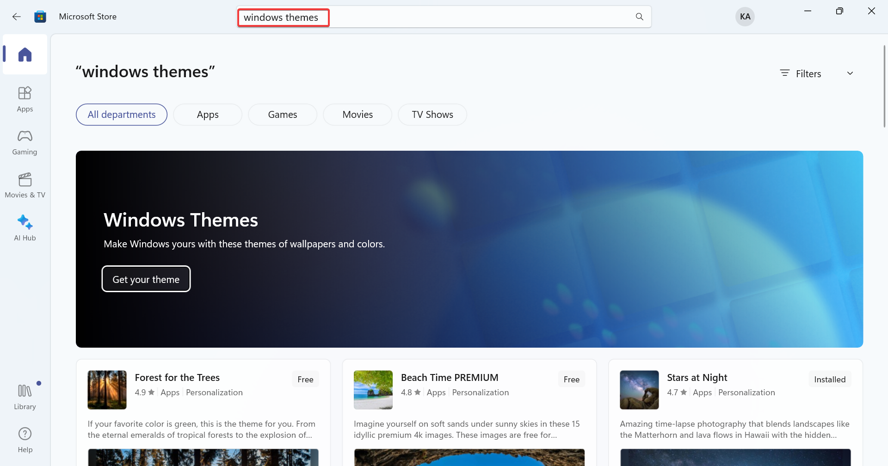Click Free on Forest for the Trees

305,379
